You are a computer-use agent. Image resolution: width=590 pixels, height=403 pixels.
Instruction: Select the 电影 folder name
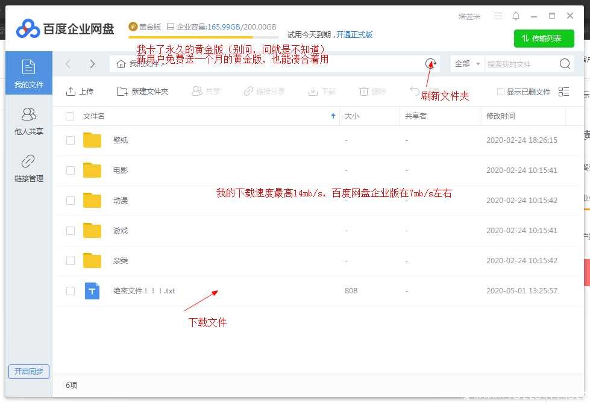(x=121, y=170)
